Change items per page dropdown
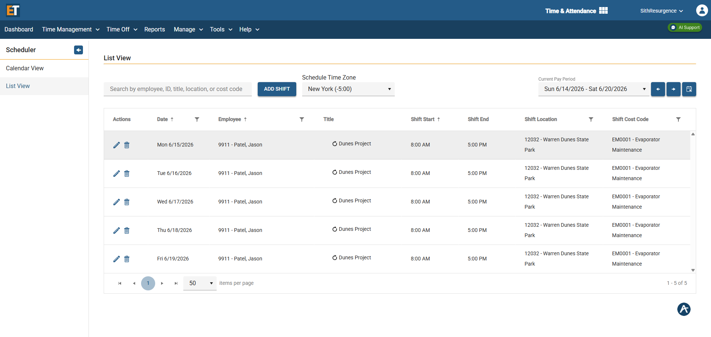This screenshot has height=337, width=711. coord(200,283)
